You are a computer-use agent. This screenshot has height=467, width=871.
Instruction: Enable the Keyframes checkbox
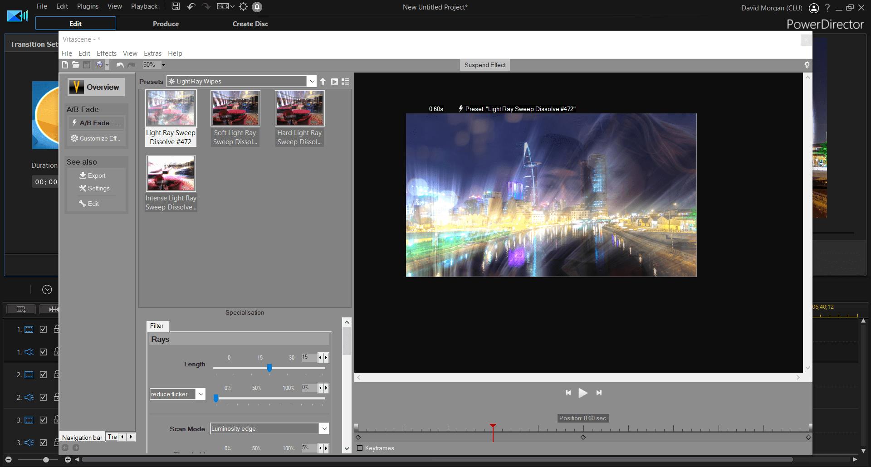360,448
